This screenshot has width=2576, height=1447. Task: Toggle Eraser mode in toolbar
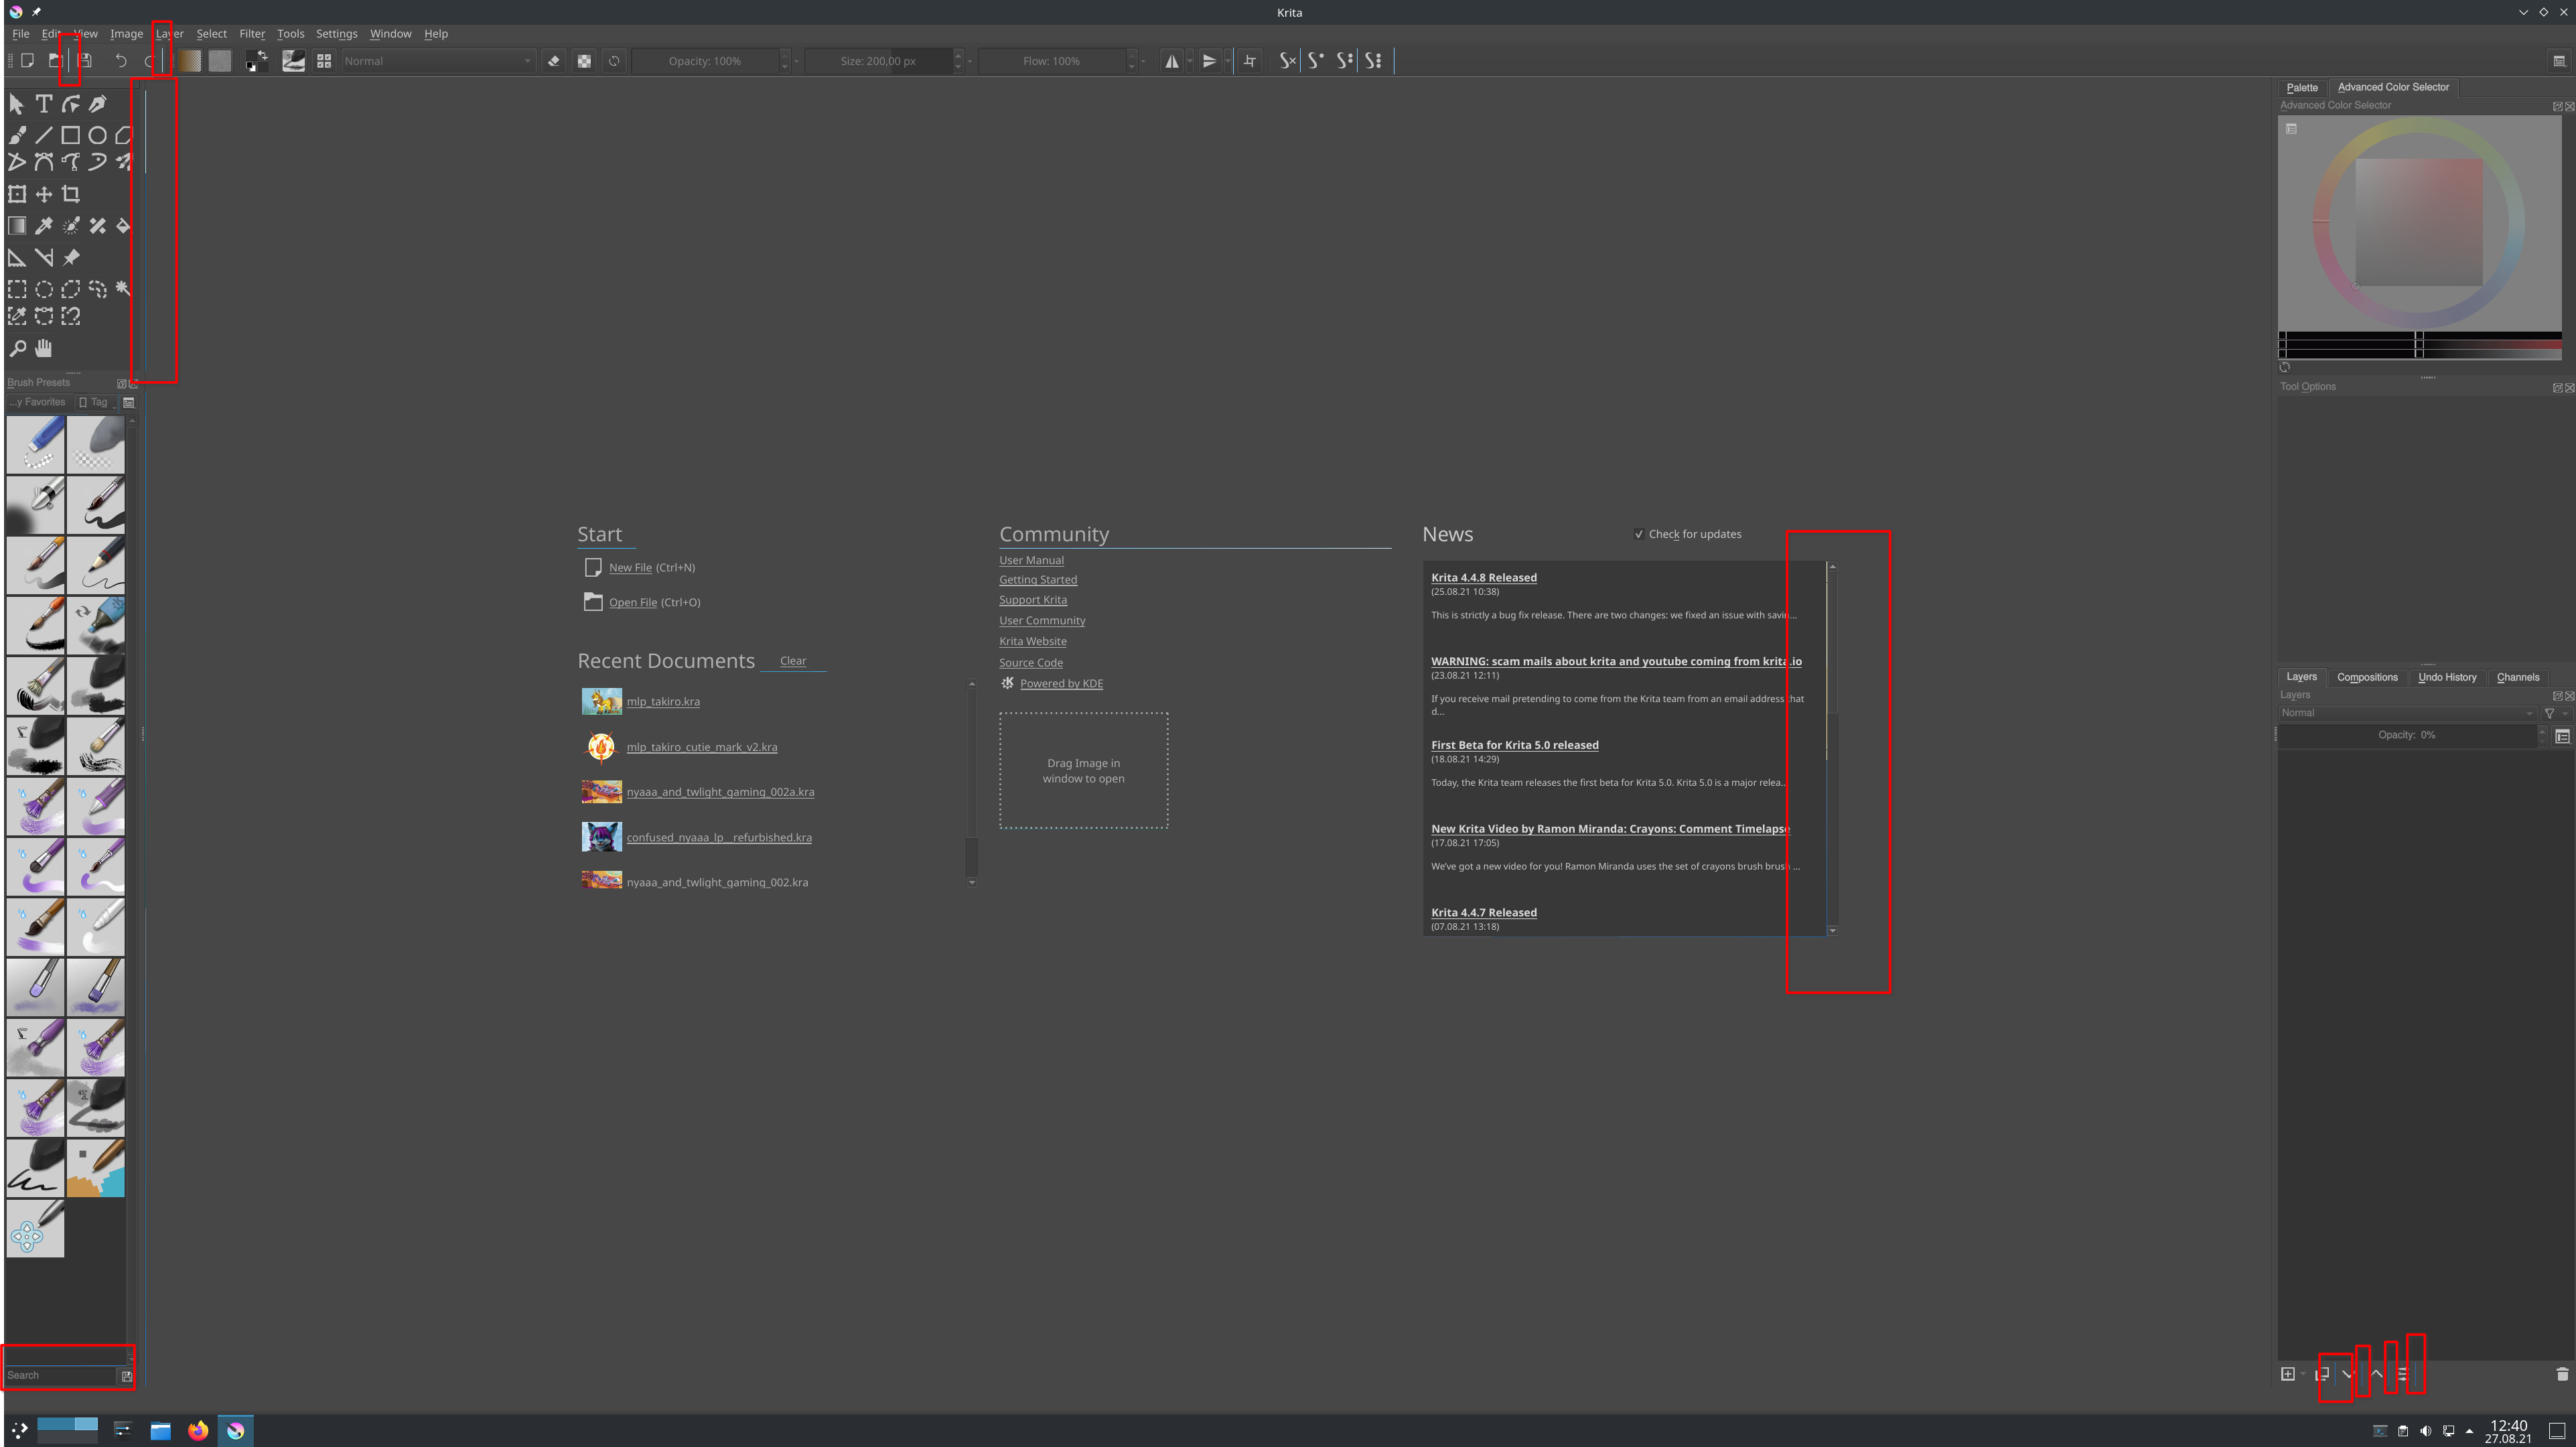[554, 61]
